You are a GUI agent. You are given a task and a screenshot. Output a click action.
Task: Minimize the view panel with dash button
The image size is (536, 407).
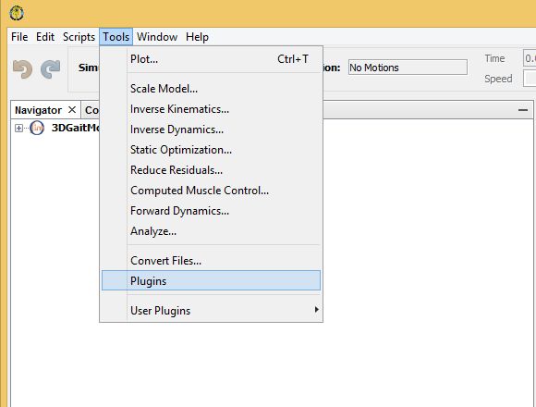tap(523, 110)
